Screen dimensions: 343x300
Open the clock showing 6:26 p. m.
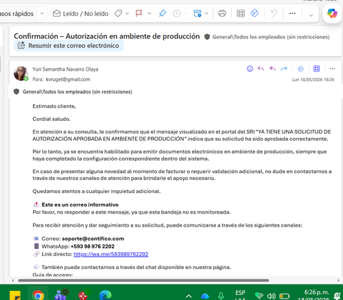tap(316, 292)
